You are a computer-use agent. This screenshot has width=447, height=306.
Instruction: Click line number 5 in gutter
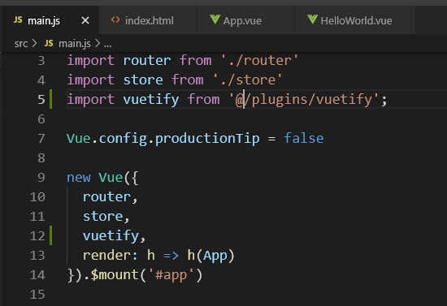[x=41, y=100]
